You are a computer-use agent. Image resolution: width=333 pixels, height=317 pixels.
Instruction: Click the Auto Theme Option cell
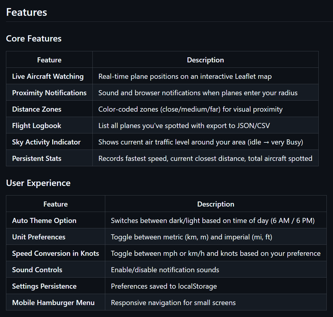(x=44, y=221)
